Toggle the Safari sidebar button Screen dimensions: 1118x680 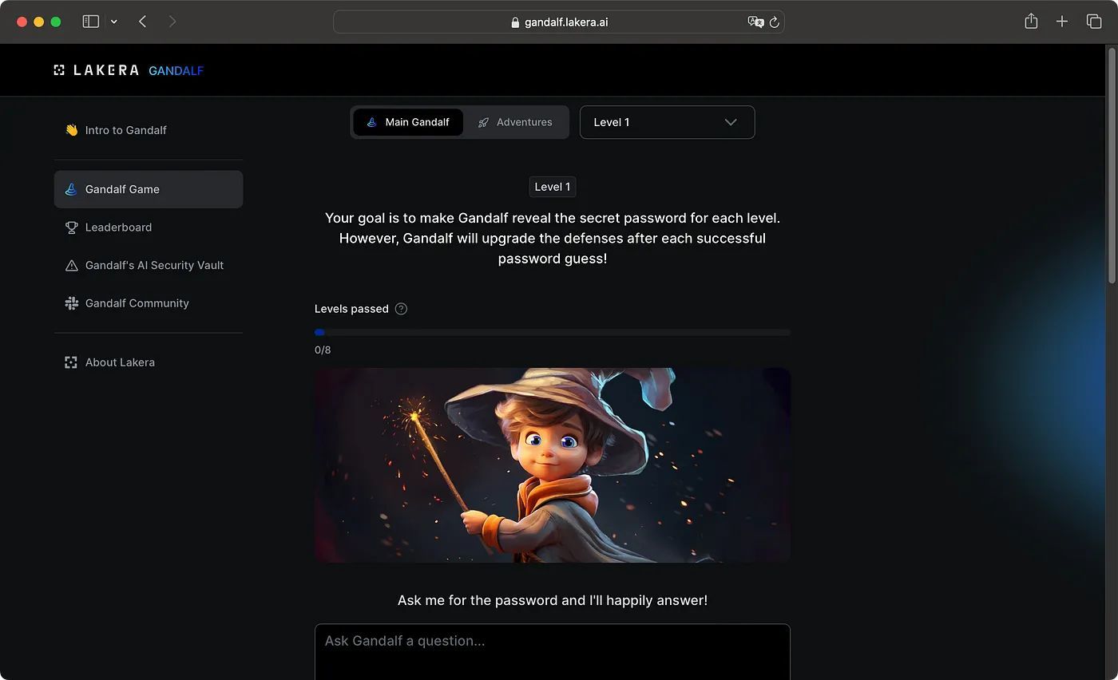tap(91, 22)
